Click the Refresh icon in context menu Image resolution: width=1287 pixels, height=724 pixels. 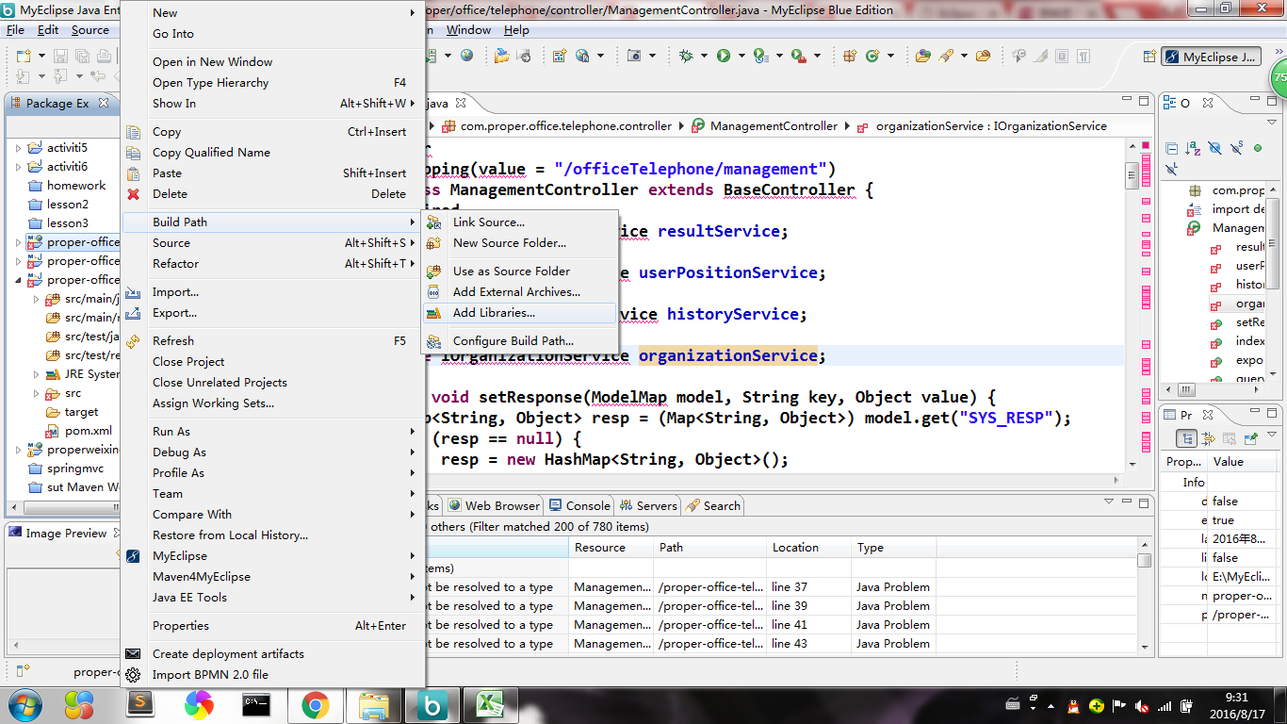[x=134, y=341]
